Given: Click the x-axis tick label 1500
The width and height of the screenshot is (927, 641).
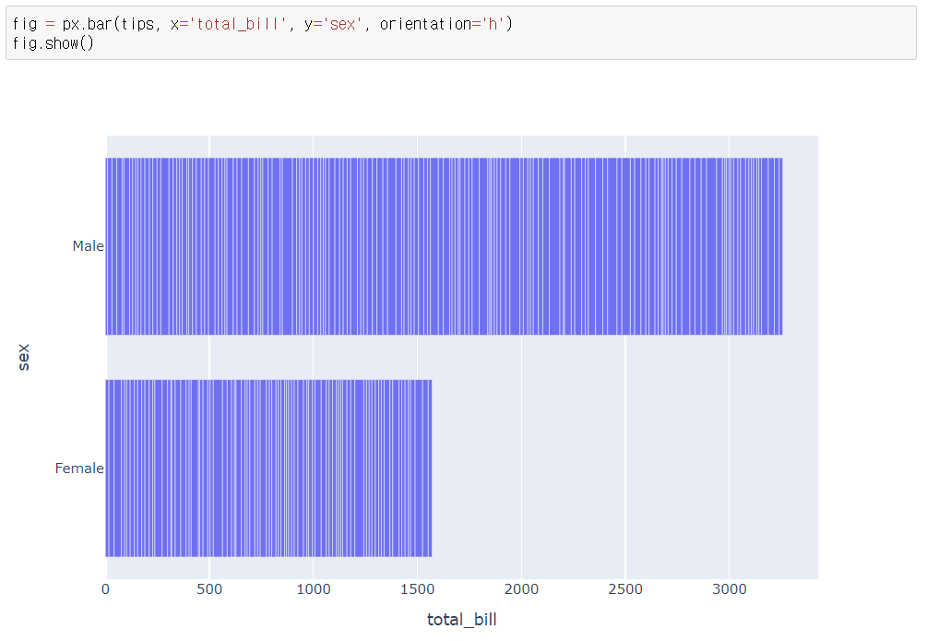Looking at the screenshot, I should [418, 589].
